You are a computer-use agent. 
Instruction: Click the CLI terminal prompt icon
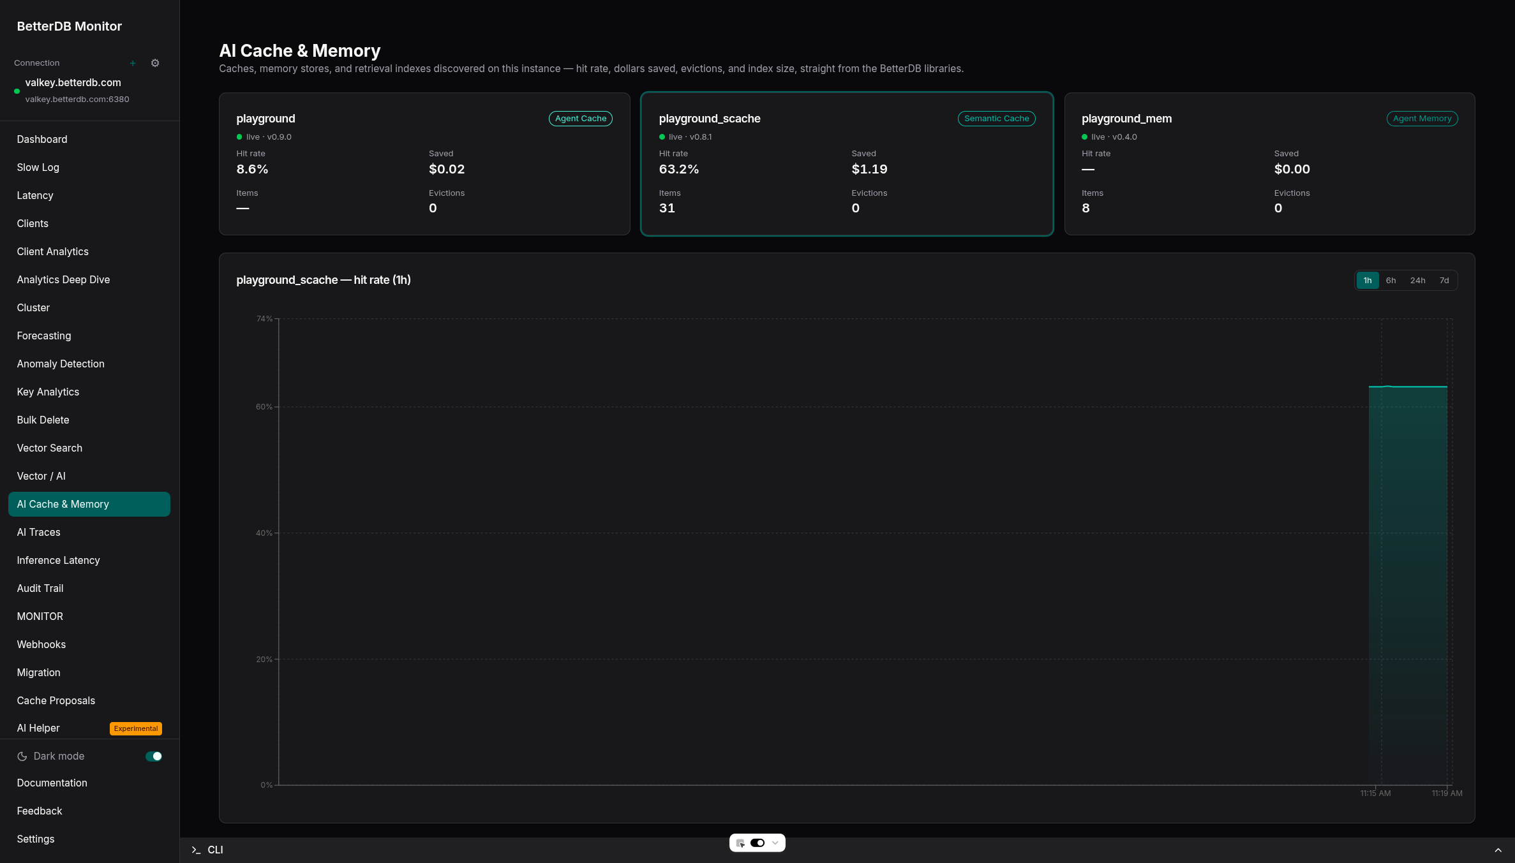tap(196, 850)
